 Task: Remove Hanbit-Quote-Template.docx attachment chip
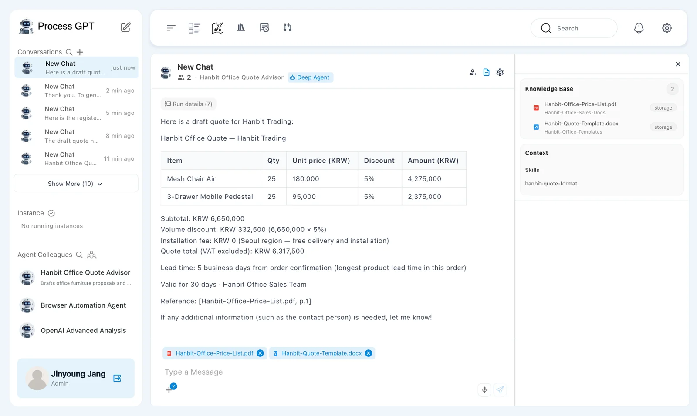pyautogui.click(x=369, y=353)
